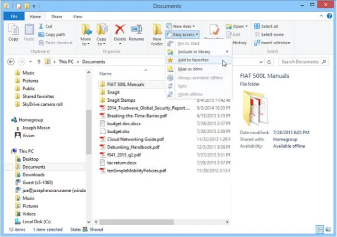Go forward with the forward arrow button
Screen dimensions: 337x237
[x=21, y=62]
